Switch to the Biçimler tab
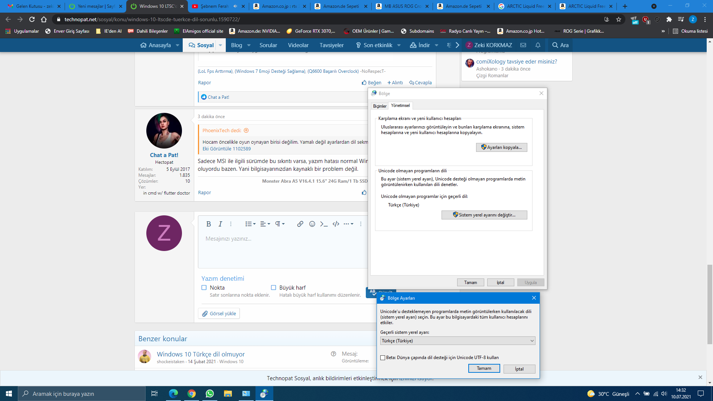The width and height of the screenshot is (713, 401). click(x=380, y=106)
